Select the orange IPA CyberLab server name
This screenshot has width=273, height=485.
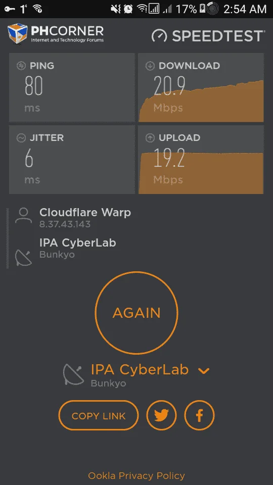click(140, 370)
